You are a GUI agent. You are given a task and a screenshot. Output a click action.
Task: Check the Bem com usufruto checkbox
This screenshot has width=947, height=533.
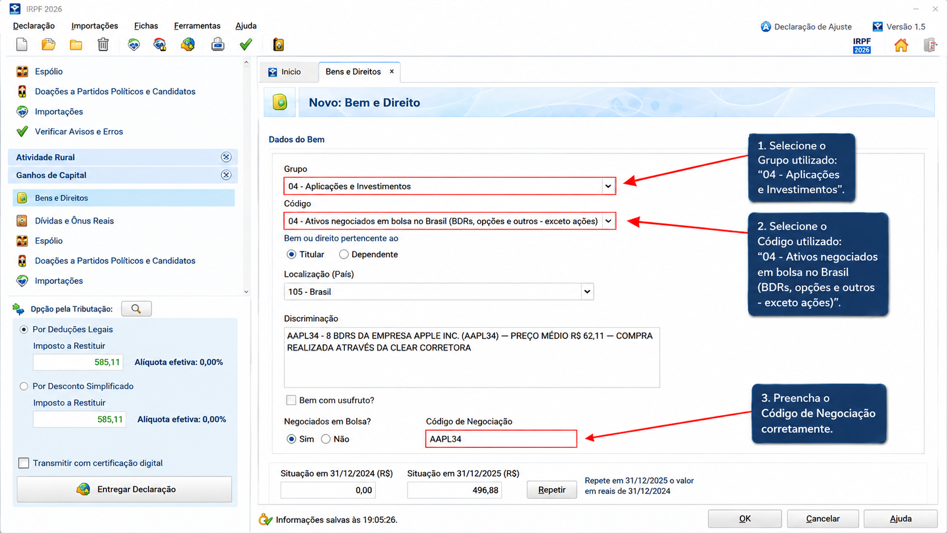tap(291, 400)
